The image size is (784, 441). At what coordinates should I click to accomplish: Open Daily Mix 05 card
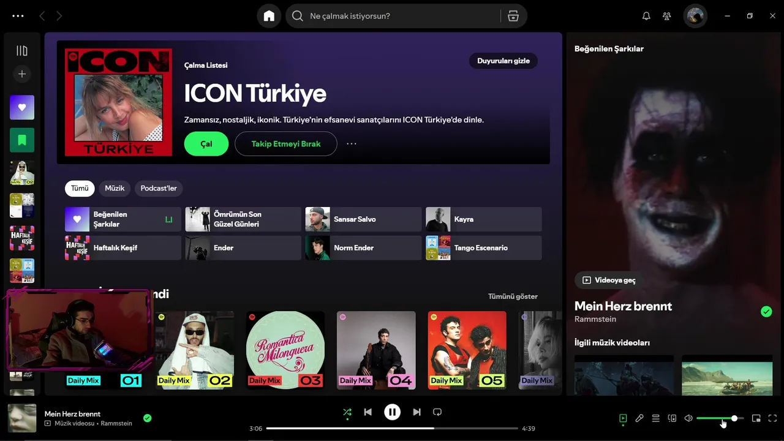point(467,350)
